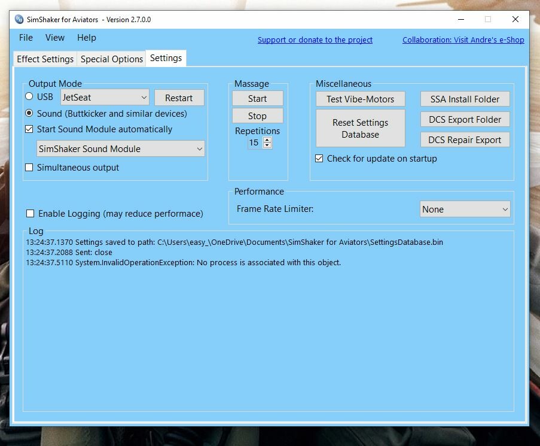This screenshot has height=446, width=540.
Task: Enable Simultaneous output checkbox
Action: pyautogui.click(x=29, y=168)
